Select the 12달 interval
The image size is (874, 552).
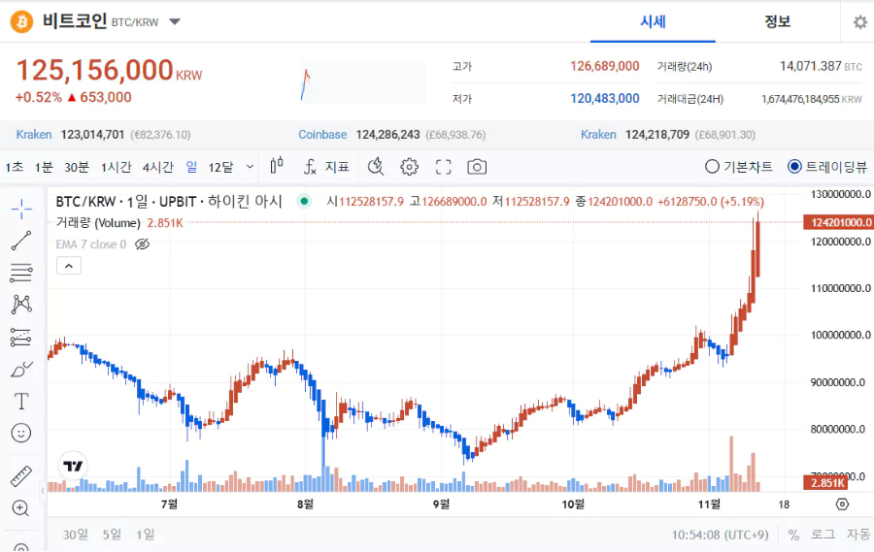220,167
